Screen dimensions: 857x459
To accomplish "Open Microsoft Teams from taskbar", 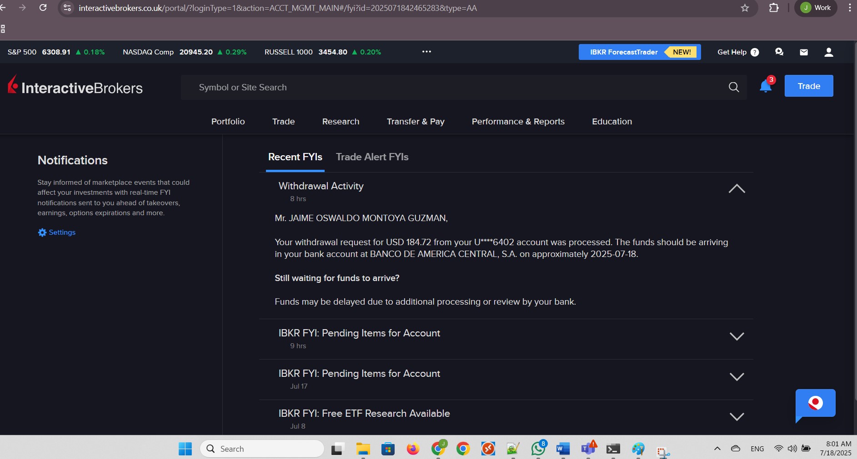I will [588, 449].
